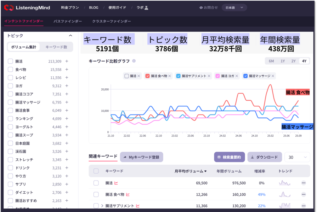
Task: Click the ListeningMind logo icon
Action: 9,7
